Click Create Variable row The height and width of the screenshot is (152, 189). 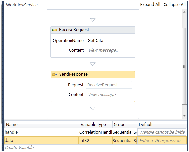click(x=95, y=147)
